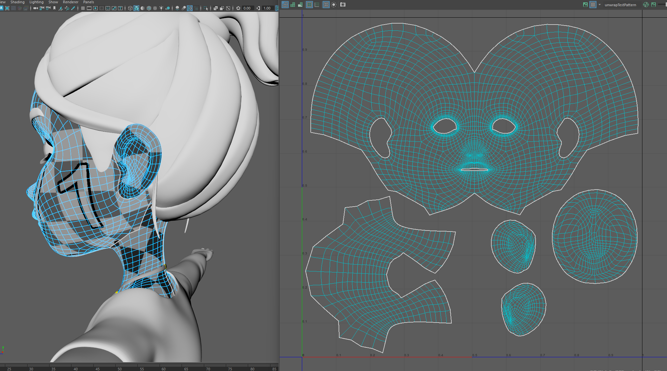Open the Shading menu

coord(17,2)
